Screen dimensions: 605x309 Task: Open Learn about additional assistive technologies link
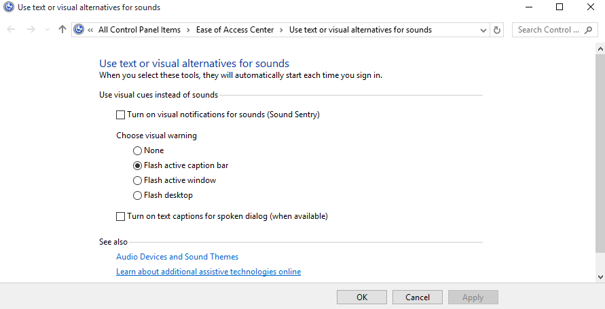[x=208, y=272]
